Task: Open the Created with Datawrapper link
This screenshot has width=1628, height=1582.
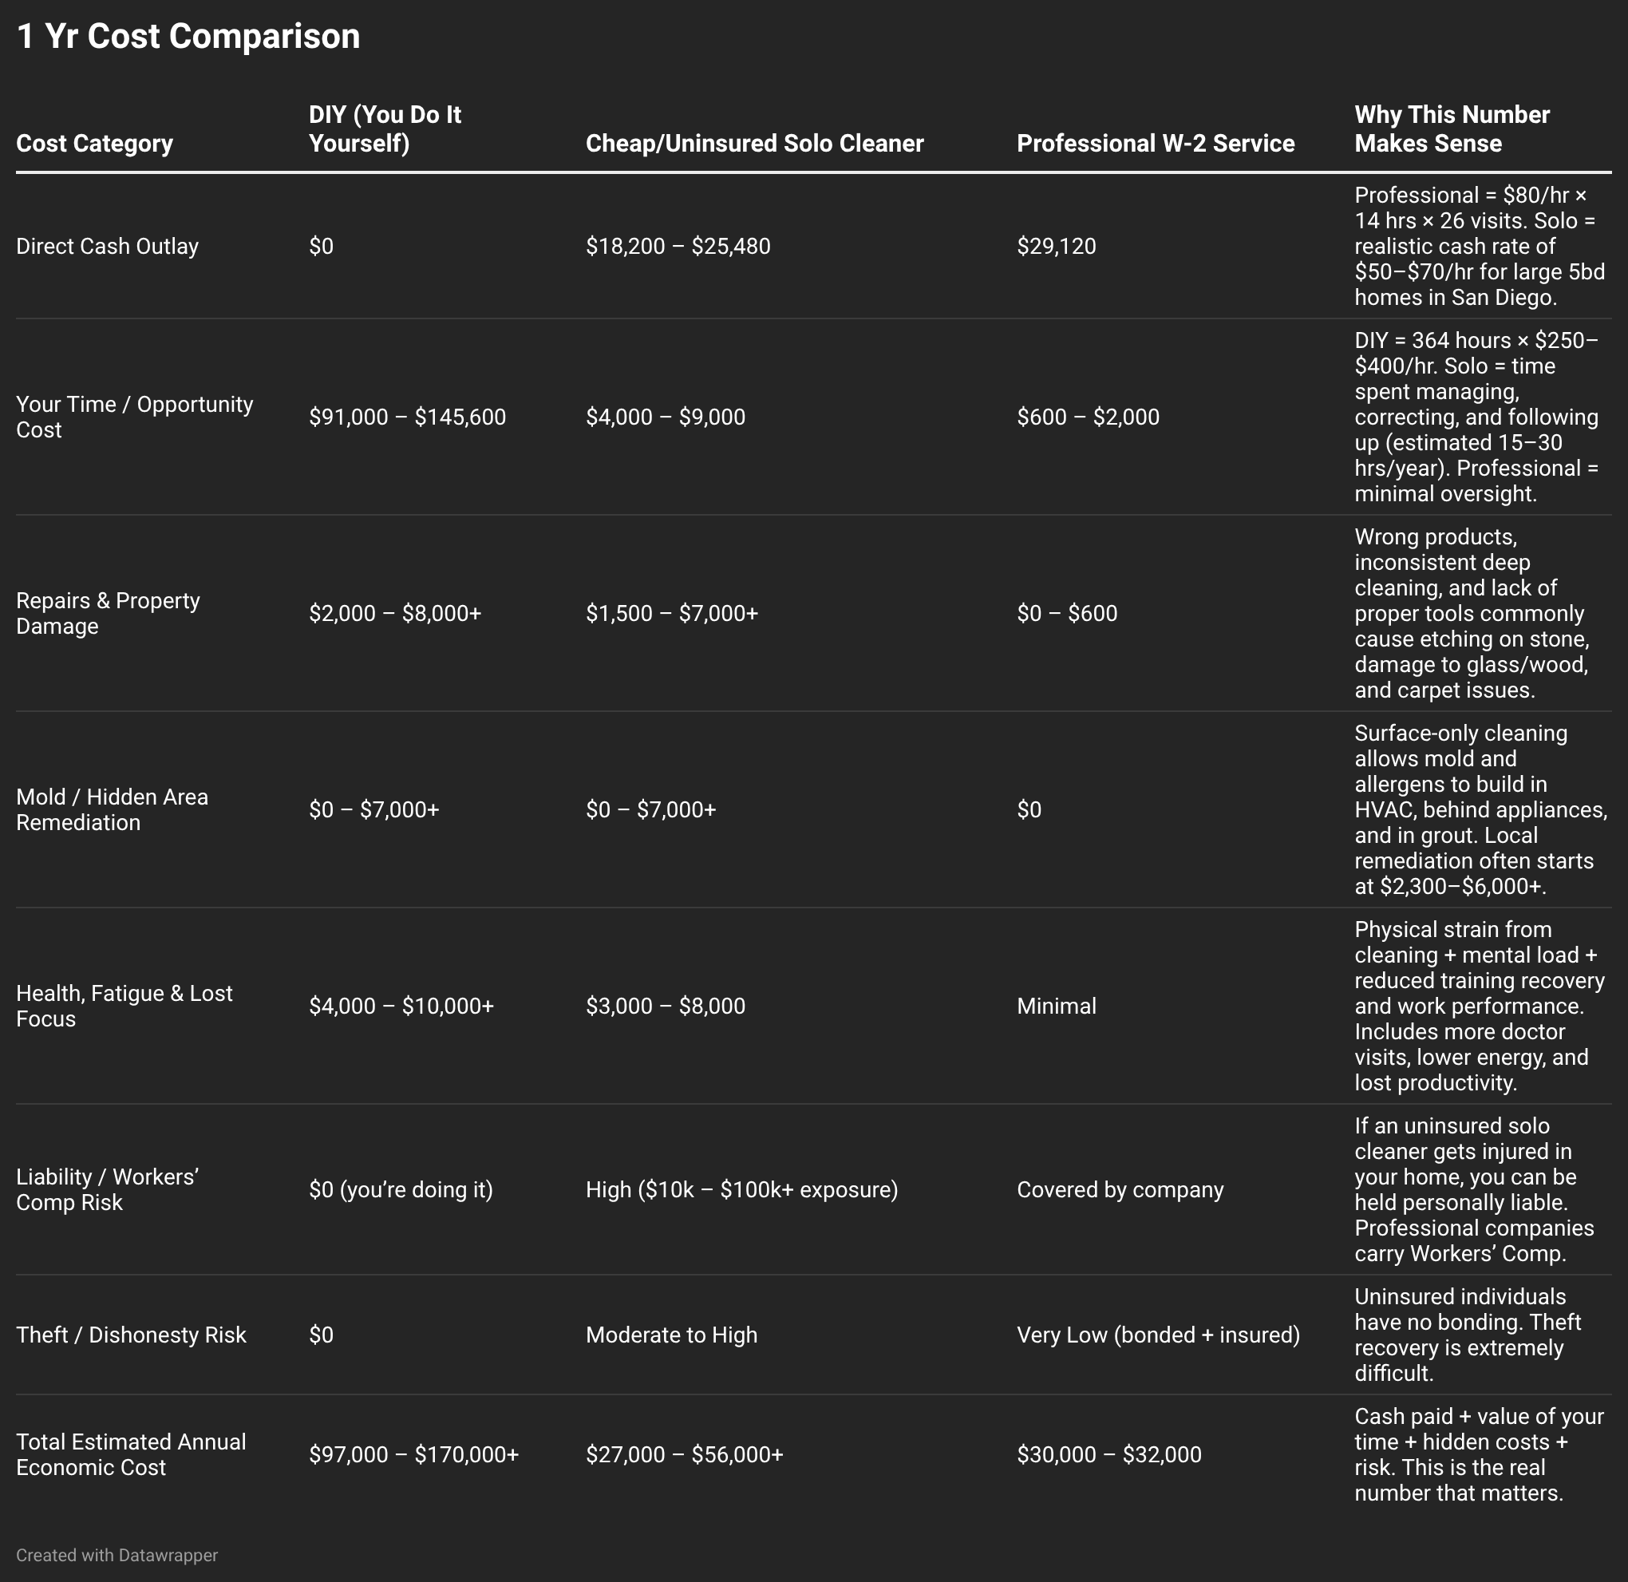Action: (117, 1556)
